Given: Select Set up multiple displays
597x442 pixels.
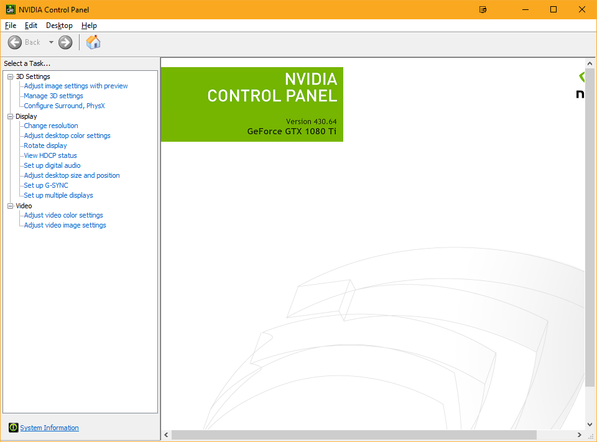Looking at the screenshot, I should pyautogui.click(x=58, y=195).
